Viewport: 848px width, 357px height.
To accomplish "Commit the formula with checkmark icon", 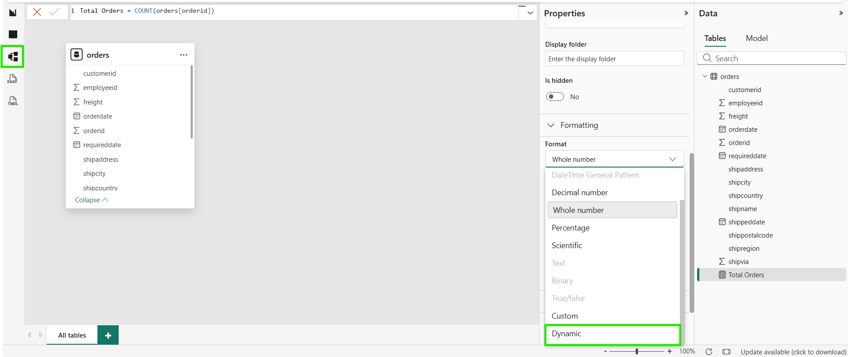I will pyautogui.click(x=55, y=12).
